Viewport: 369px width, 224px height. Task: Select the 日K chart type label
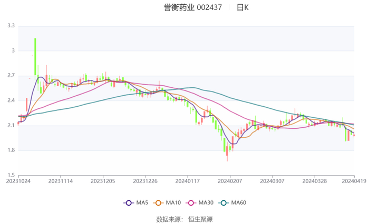click(242, 8)
